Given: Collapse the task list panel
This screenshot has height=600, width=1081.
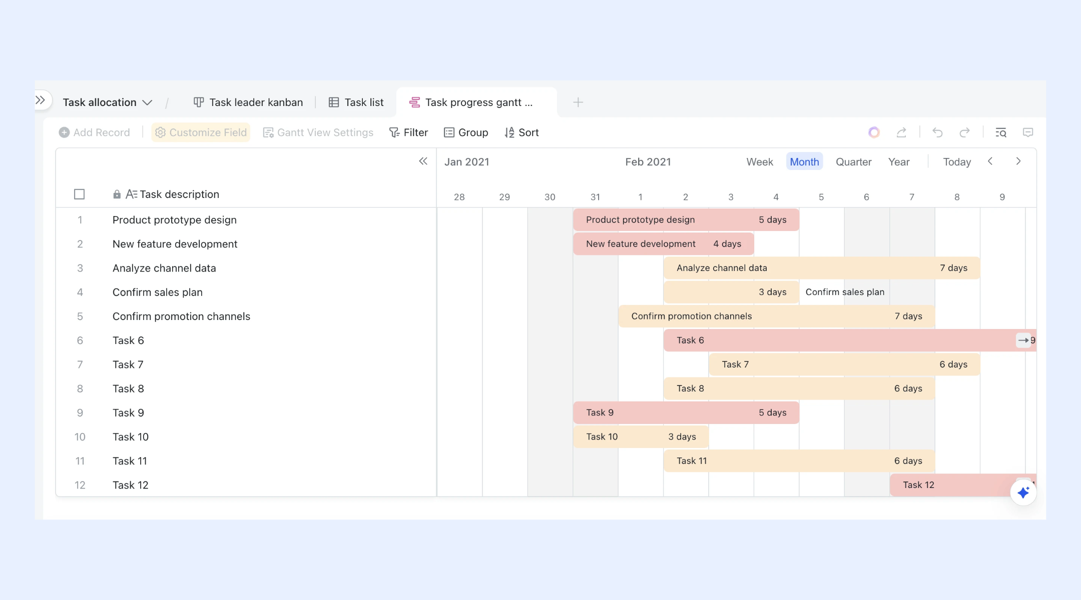Looking at the screenshot, I should pos(423,161).
